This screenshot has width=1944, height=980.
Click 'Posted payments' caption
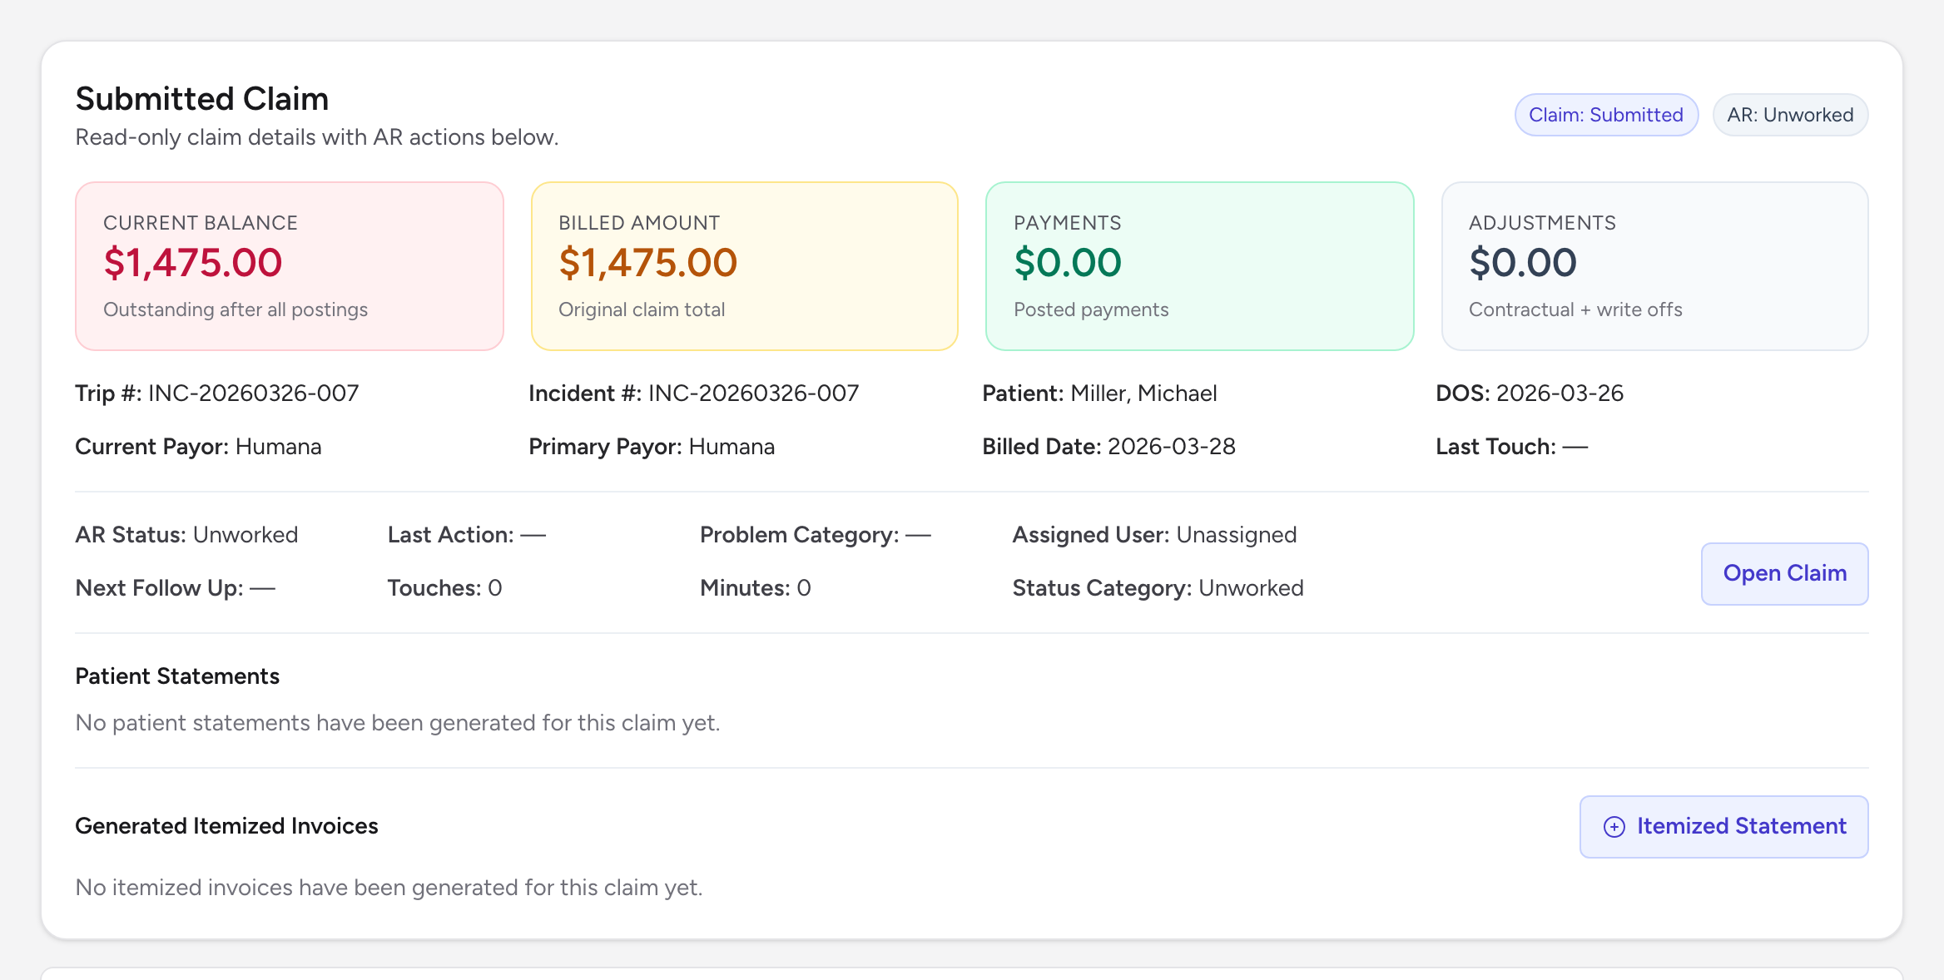(1091, 309)
